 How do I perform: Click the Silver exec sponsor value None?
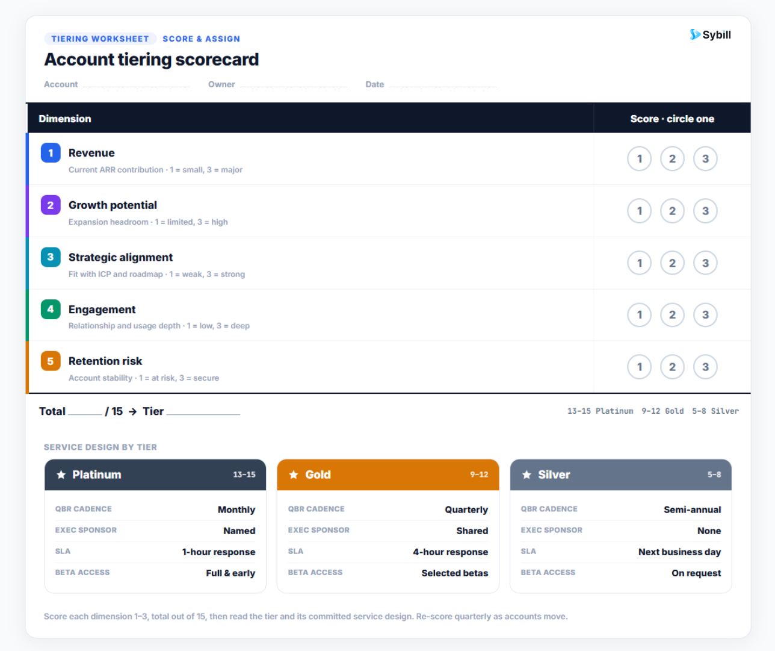(x=709, y=531)
